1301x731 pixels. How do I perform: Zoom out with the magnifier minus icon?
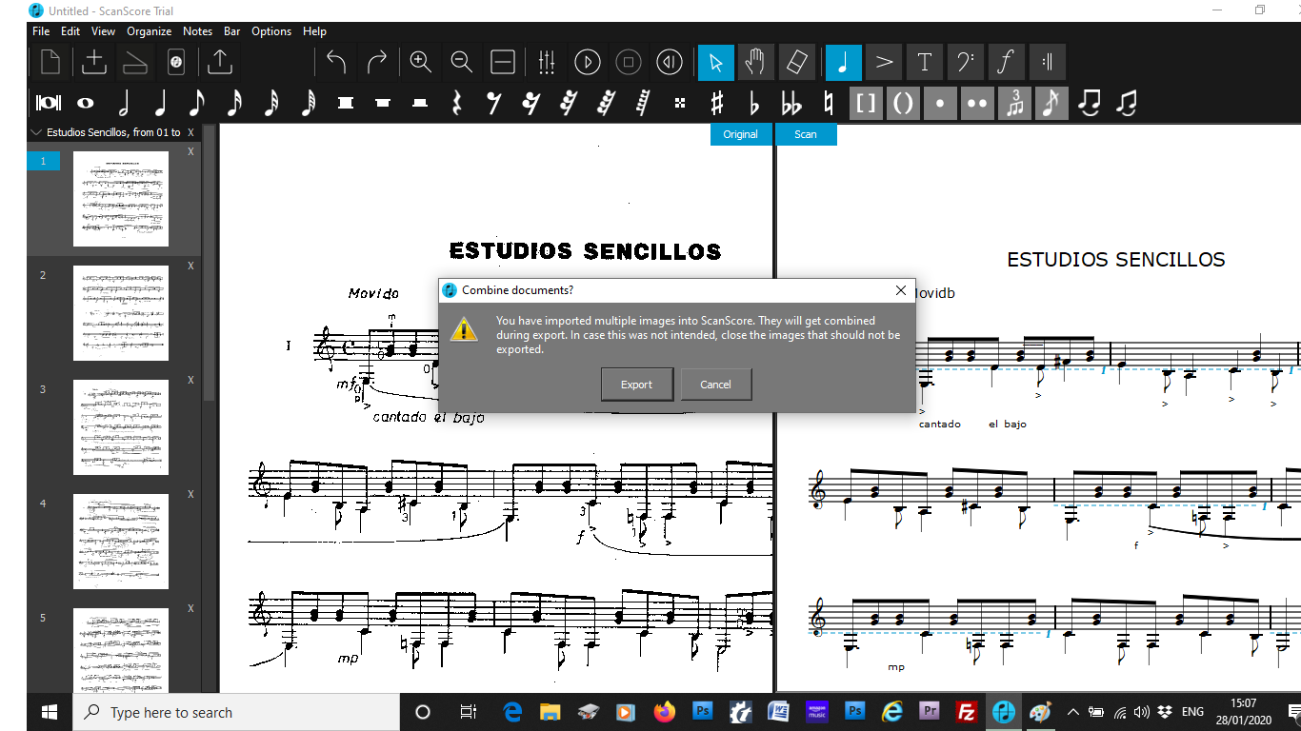click(x=462, y=63)
